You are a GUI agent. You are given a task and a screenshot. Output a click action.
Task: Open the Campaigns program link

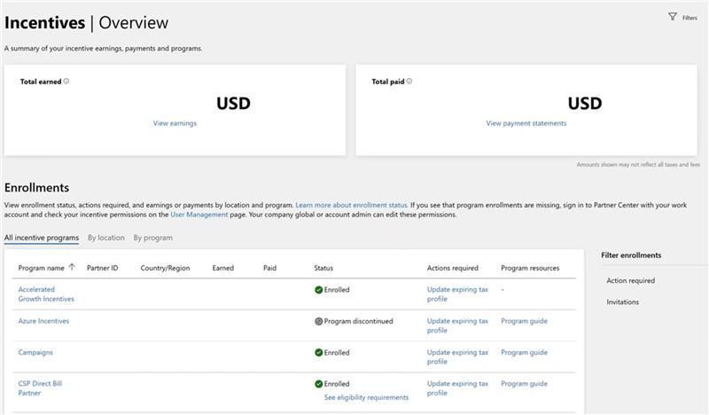click(x=35, y=352)
